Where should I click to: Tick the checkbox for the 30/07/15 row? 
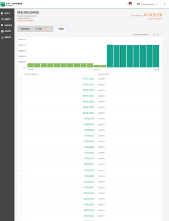pyautogui.click(x=21, y=102)
